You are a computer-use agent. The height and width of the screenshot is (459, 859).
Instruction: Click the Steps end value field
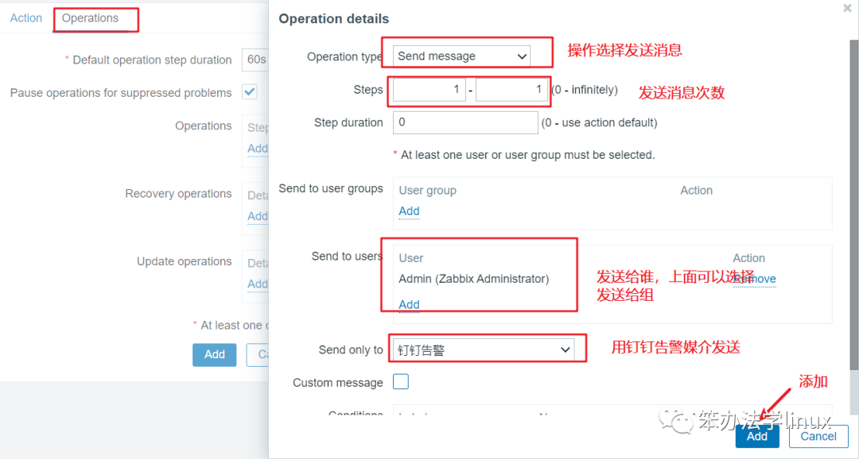tap(511, 90)
